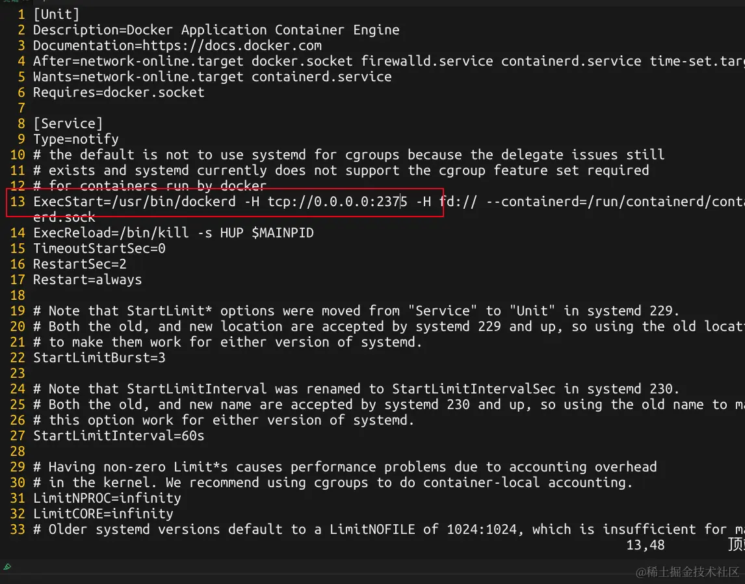Select the Requires=docker.socket line
This screenshot has width=745, height=584.
click(x=118, y=92)
